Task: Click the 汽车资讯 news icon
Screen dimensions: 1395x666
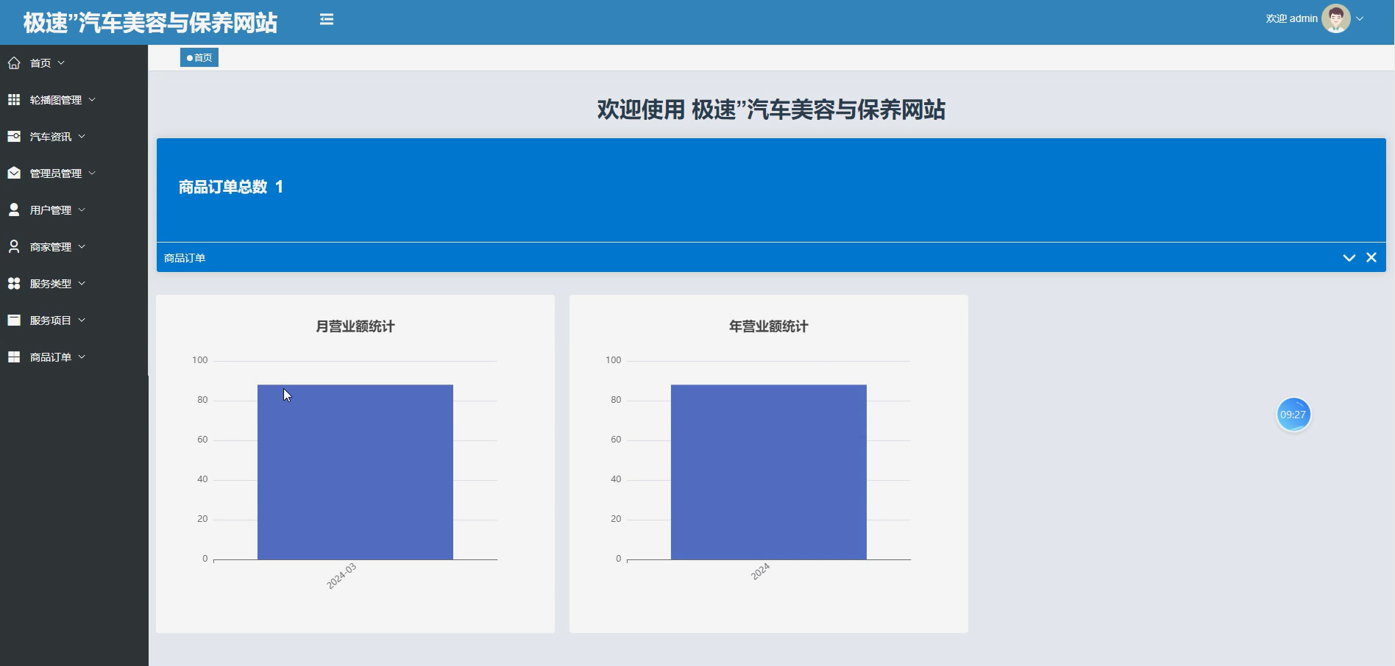Action: click(x=13, y=136)
